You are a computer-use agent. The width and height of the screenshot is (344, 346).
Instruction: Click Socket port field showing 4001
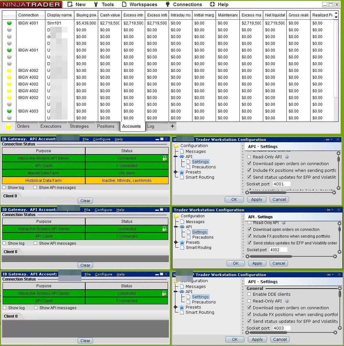point(282,184)
